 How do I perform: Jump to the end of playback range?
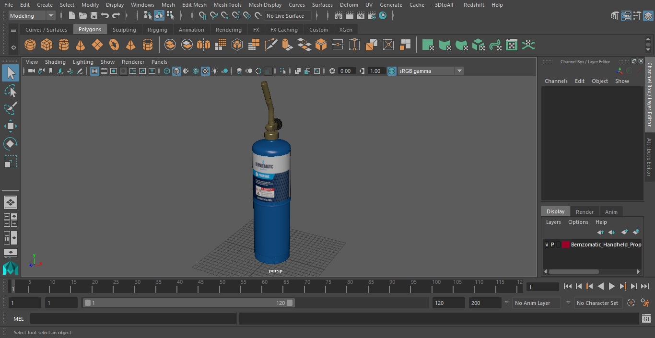coord(645,286)
